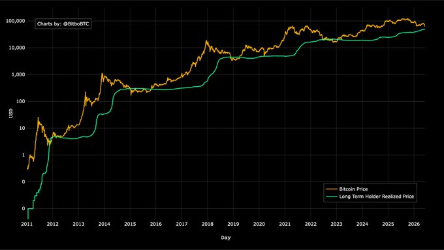Click the 2024 x-axis label
The image size is (444, 250).
[362, 225]
